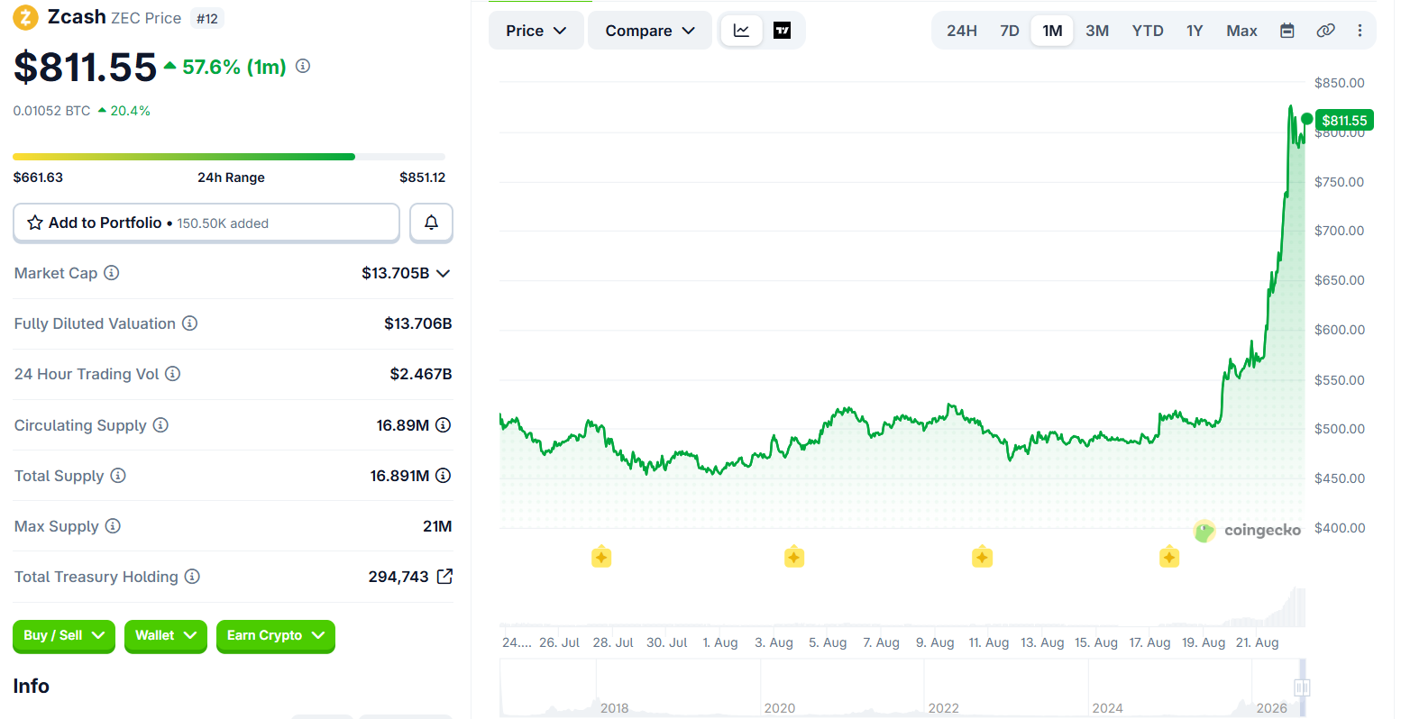The height and width of the screenshot is (719, 1401).
Task: Click the 294,743 treasury holding value
Action: [x=398, y=577]
